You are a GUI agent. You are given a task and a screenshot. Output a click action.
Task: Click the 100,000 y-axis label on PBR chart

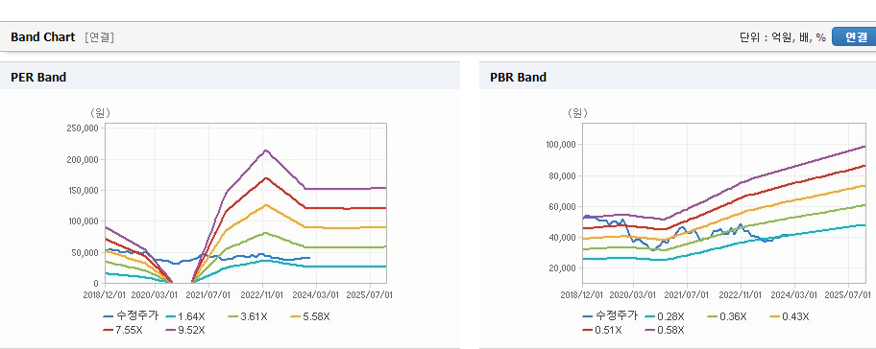(561, 145)
